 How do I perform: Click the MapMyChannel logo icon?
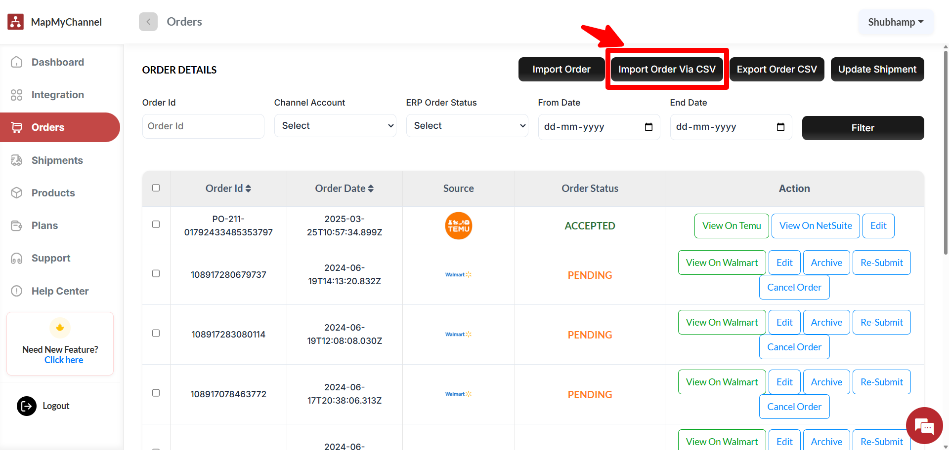tap(16, 22)
